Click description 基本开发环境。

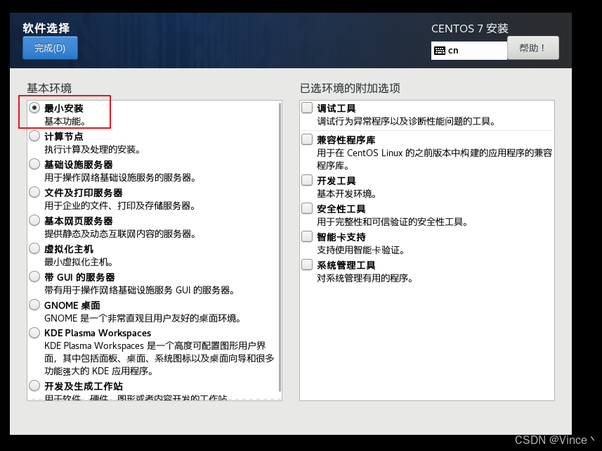pos(346,193)
